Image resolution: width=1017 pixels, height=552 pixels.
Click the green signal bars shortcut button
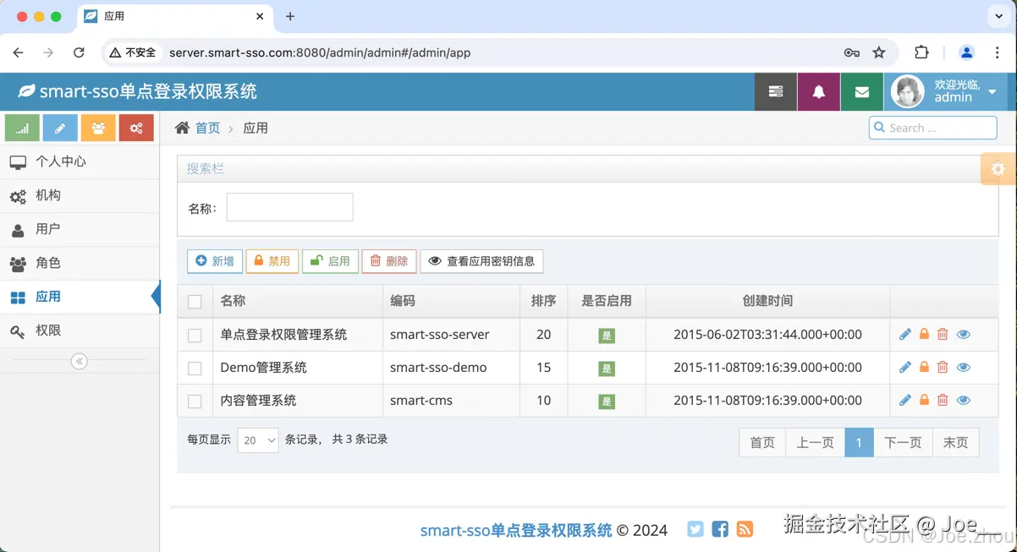point(22,128)
